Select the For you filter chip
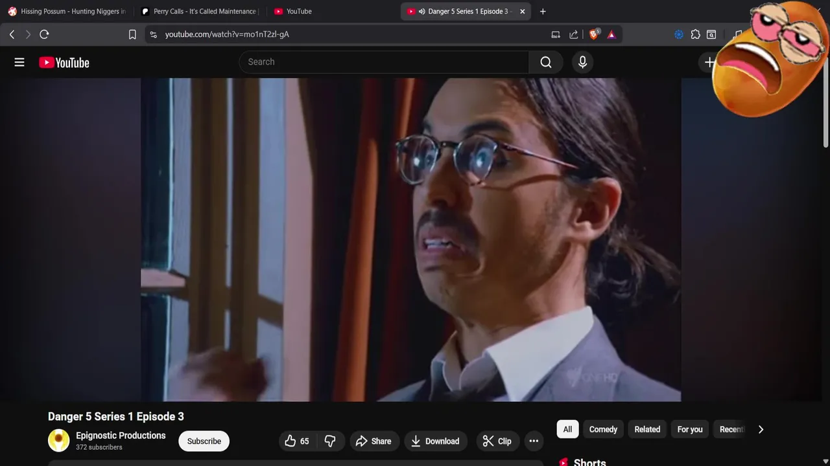The image size is (830, 466). [690, 429]
